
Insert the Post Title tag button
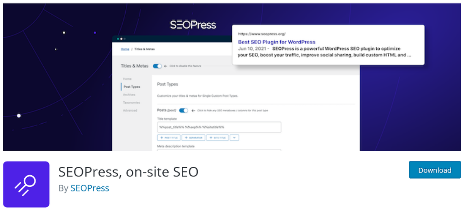point(169,138)
